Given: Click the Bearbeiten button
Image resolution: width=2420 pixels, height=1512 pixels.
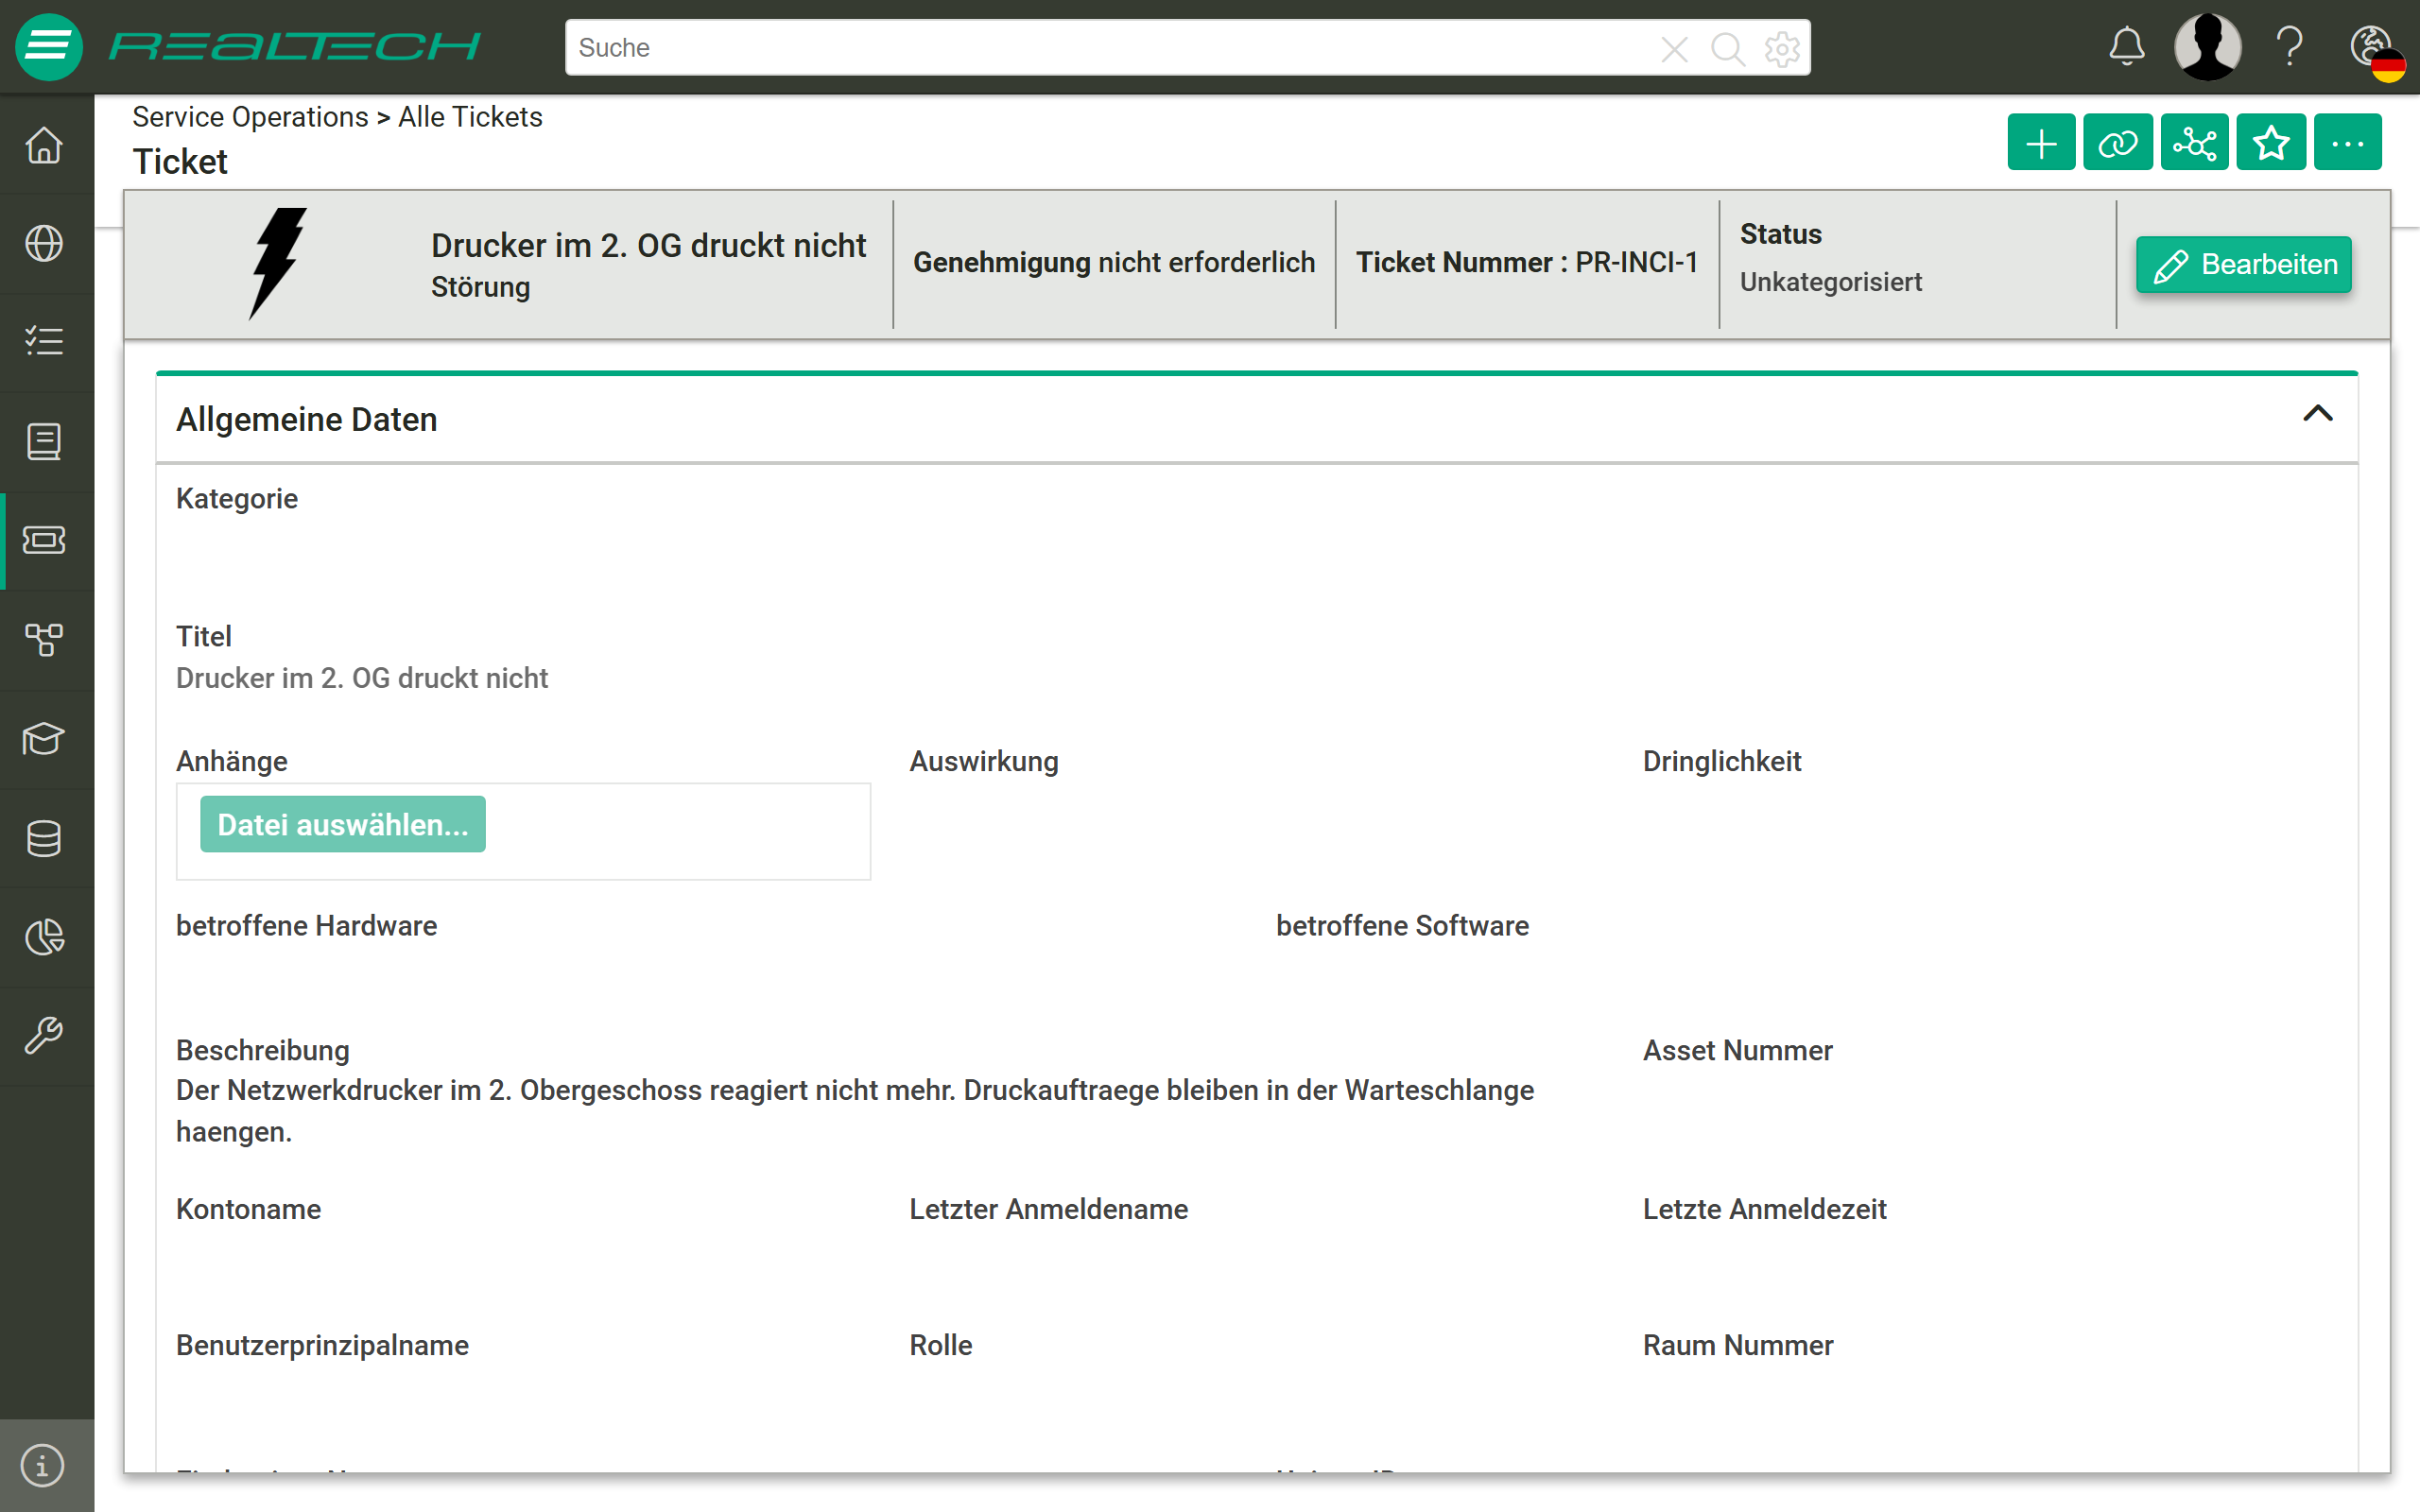Looking at the screenshot, I should (2244, 265).
